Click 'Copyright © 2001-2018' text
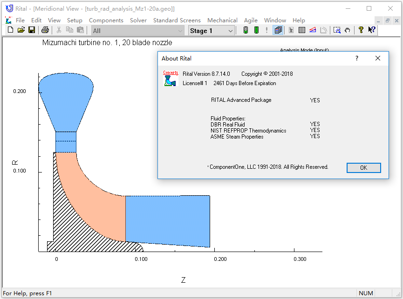 [267, 74]
